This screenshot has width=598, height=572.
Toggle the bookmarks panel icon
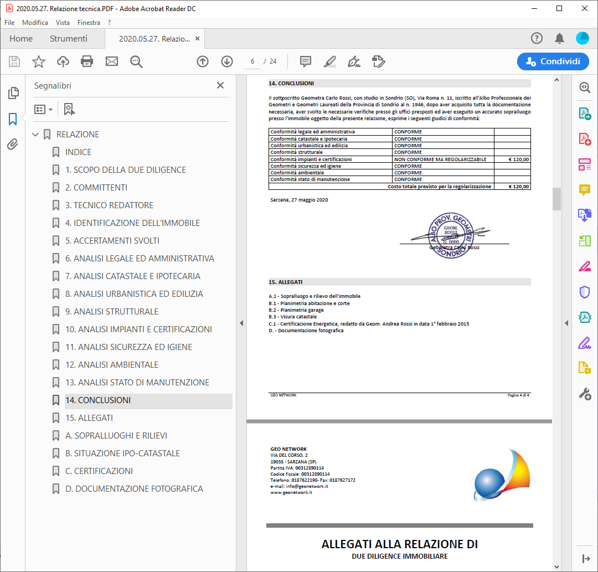tap(13, 119)
